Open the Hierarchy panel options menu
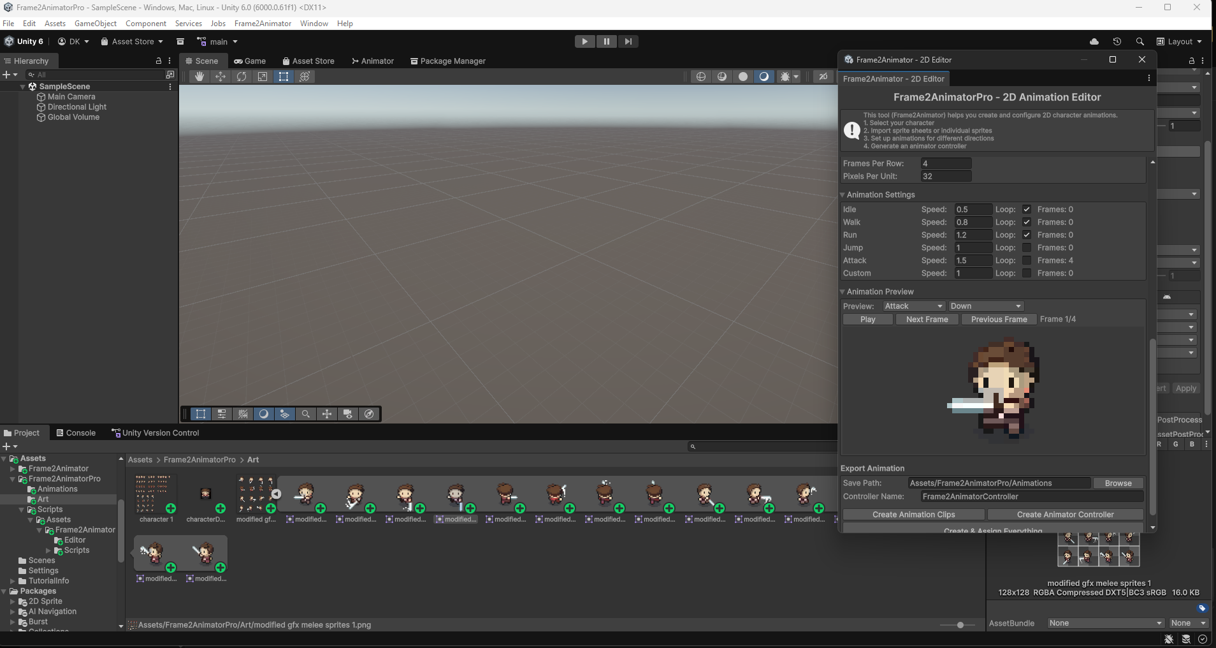This screenshot has width=1216, height=648. [170, 61]
